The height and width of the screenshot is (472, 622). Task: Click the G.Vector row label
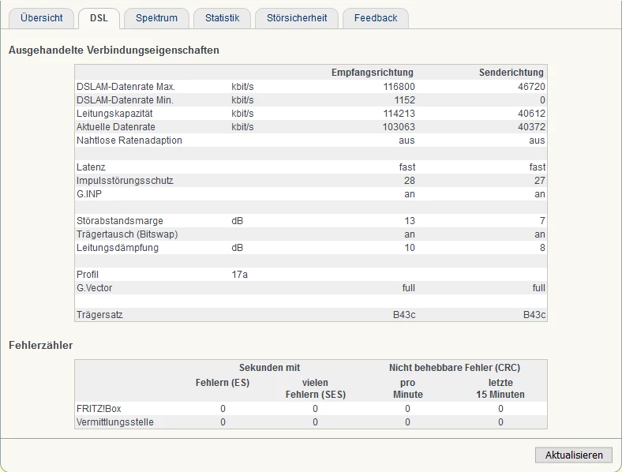tap(95, 288)
